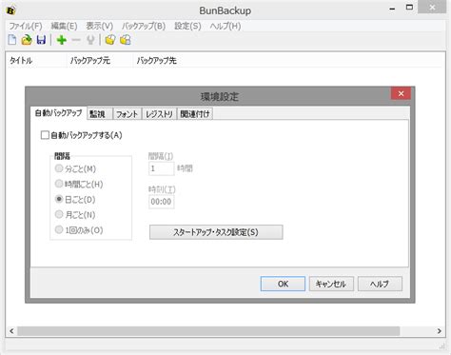Confirm the dialog with OK button
Screen dimensions: 451x355
(x=283, y=284)
